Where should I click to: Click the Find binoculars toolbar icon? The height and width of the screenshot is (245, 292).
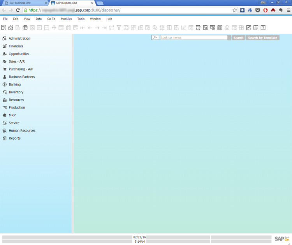click(69, 28)
